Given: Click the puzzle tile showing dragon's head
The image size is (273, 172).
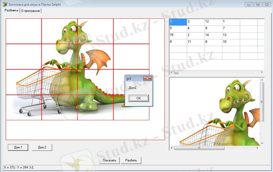Looking at the screenshot, I should point(60,31).
